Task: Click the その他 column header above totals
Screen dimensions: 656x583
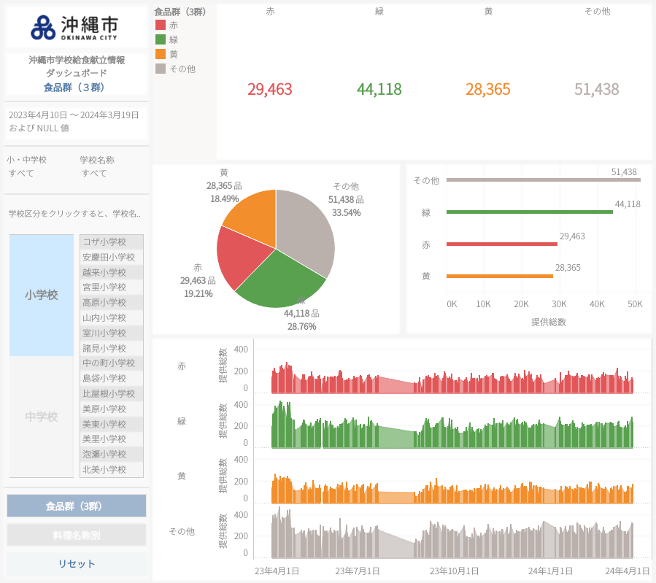Action: pyautogui.click(x=597, y=12)
